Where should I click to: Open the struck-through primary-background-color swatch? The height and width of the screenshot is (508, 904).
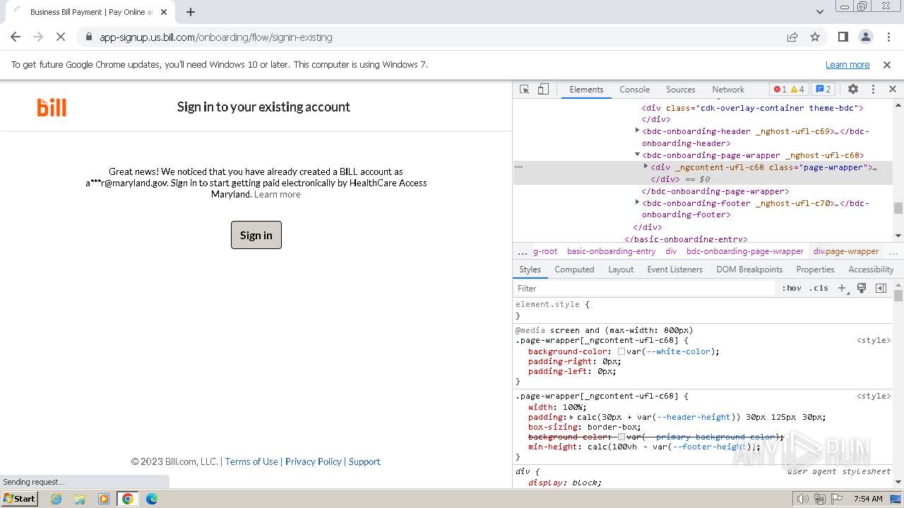[x=621, y=437]
